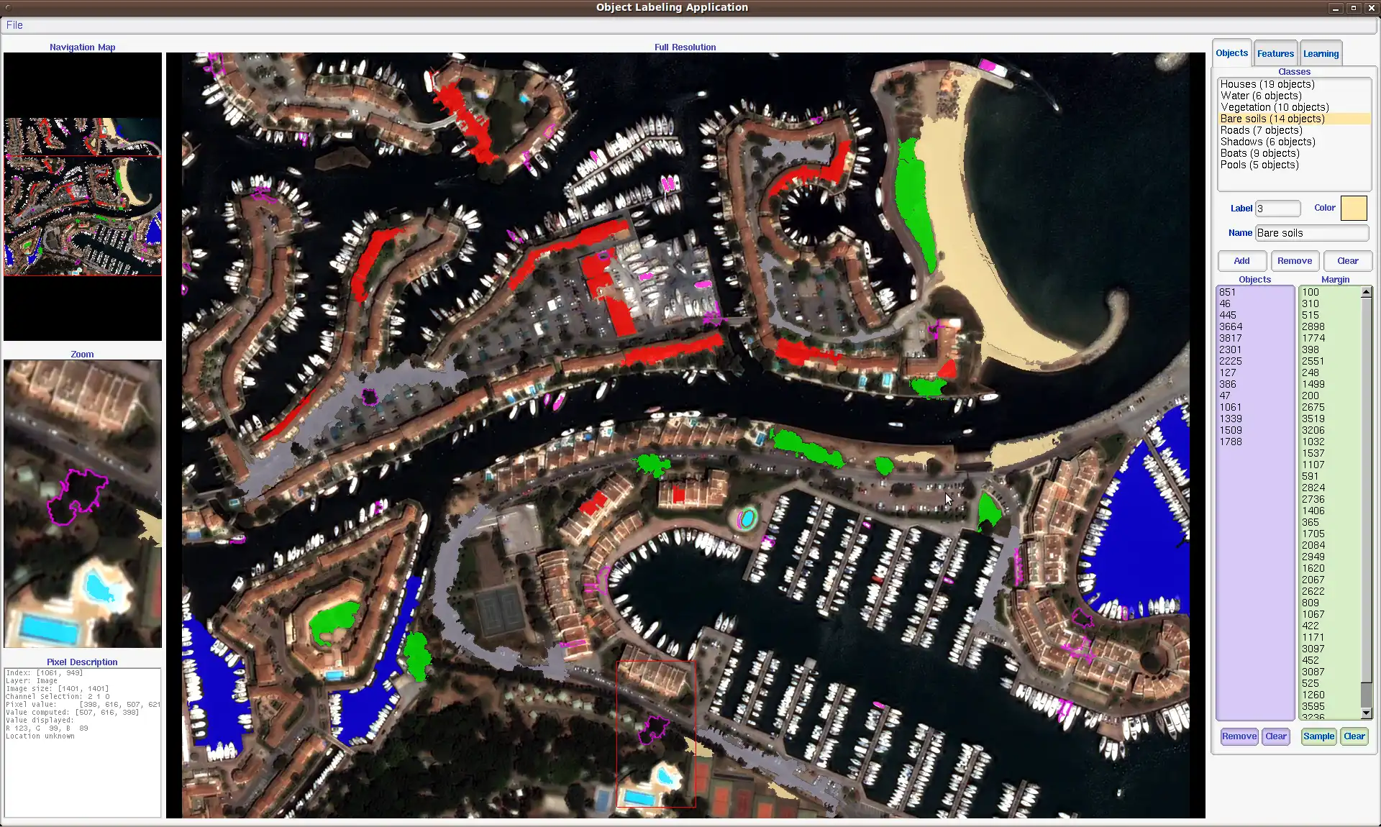Click the Sample icon button
The height and width of the screenshot is (827, 1381).
[1318, 736]
